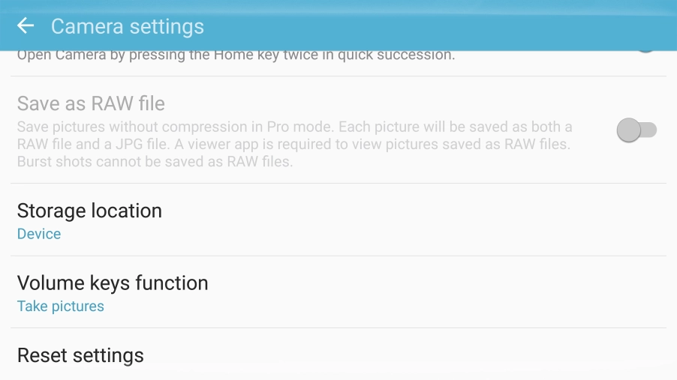
Task: Change the Device storage value
Action: coord(39,235)
